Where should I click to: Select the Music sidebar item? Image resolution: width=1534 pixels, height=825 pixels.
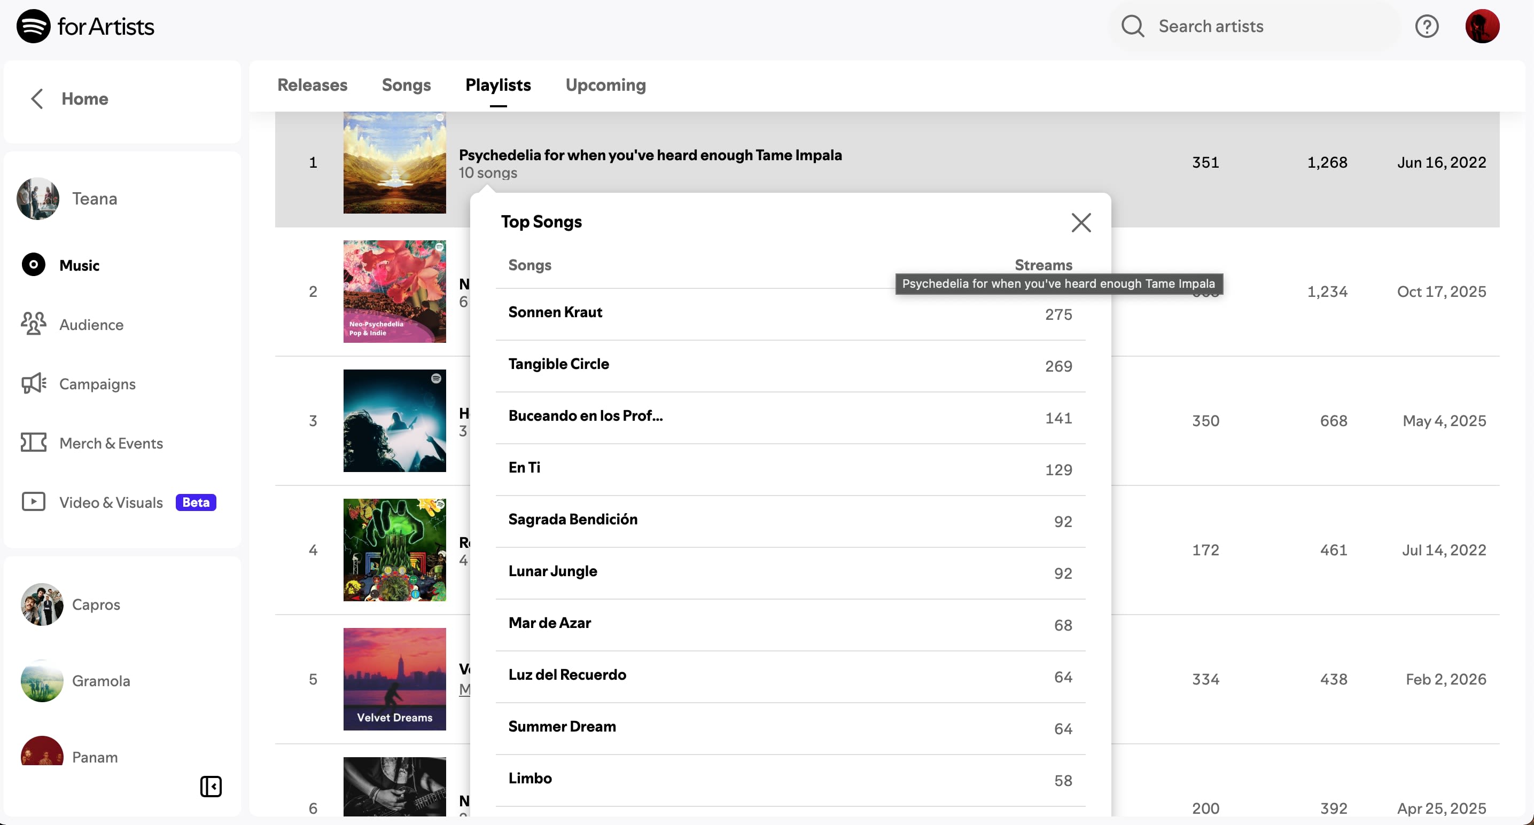(x=79, y=265)
